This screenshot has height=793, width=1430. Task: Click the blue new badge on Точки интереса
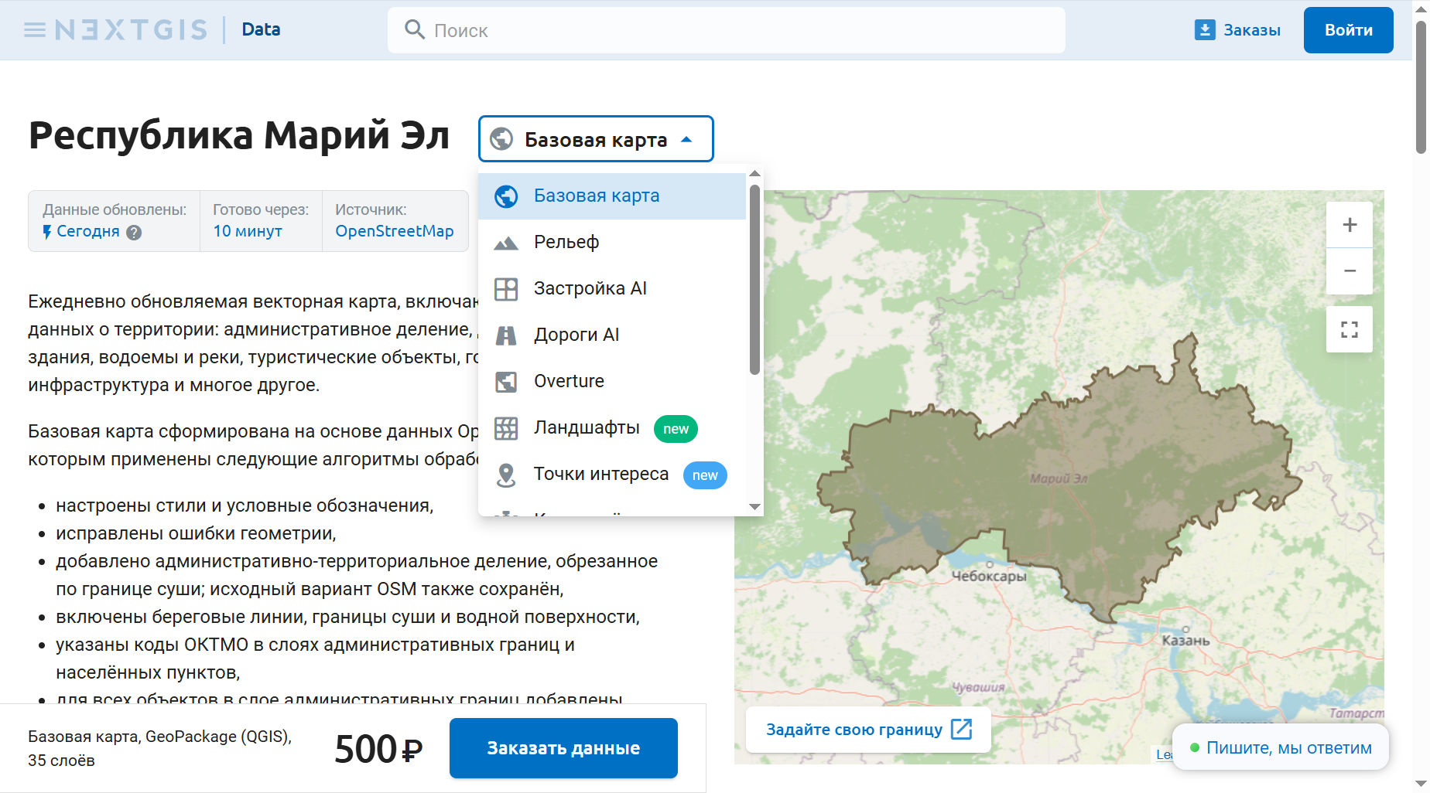point(705,475)
